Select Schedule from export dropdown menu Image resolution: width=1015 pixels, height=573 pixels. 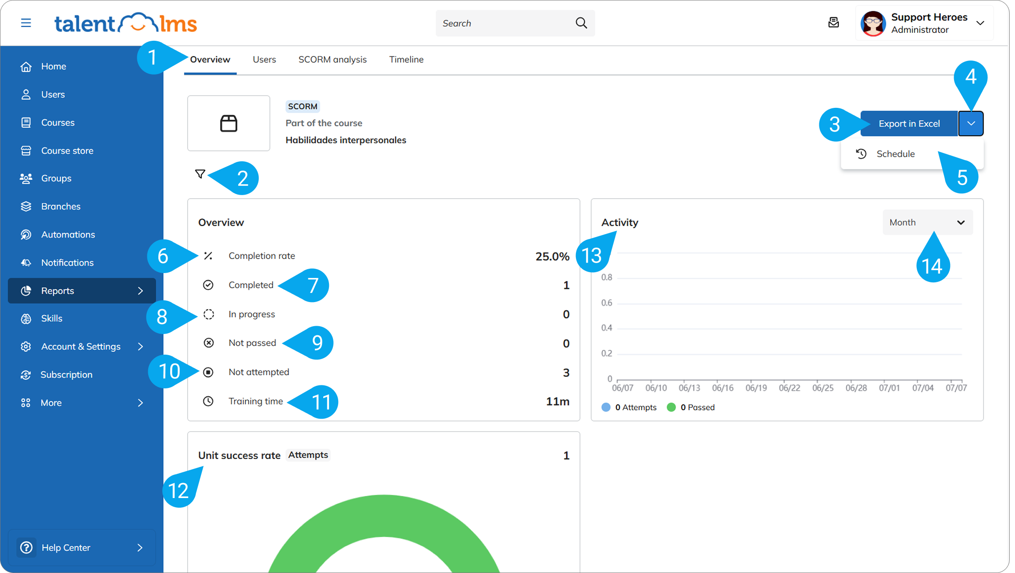[912, 154]
